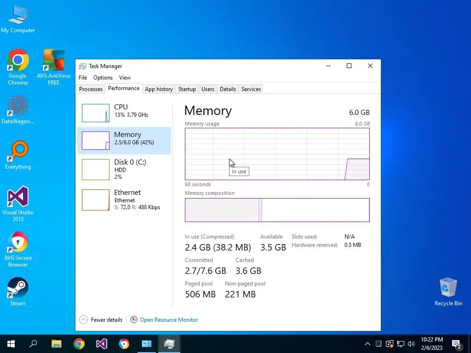The width and height of the screenshot is (471, 353).
Task: Click the Cached value 3.6 GB
Action: point(248,271)
